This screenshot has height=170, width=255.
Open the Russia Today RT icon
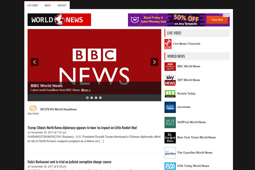[x=170, y=93]
